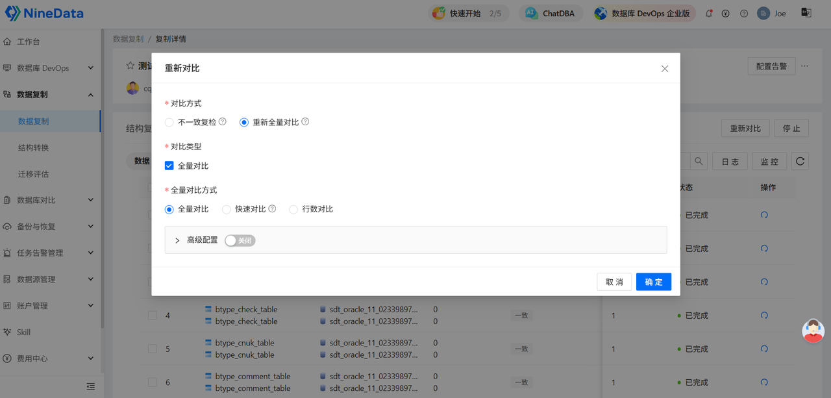831x398 pixels.
Task: Click the help icon next to 快速对比
Action: [272, 209]
